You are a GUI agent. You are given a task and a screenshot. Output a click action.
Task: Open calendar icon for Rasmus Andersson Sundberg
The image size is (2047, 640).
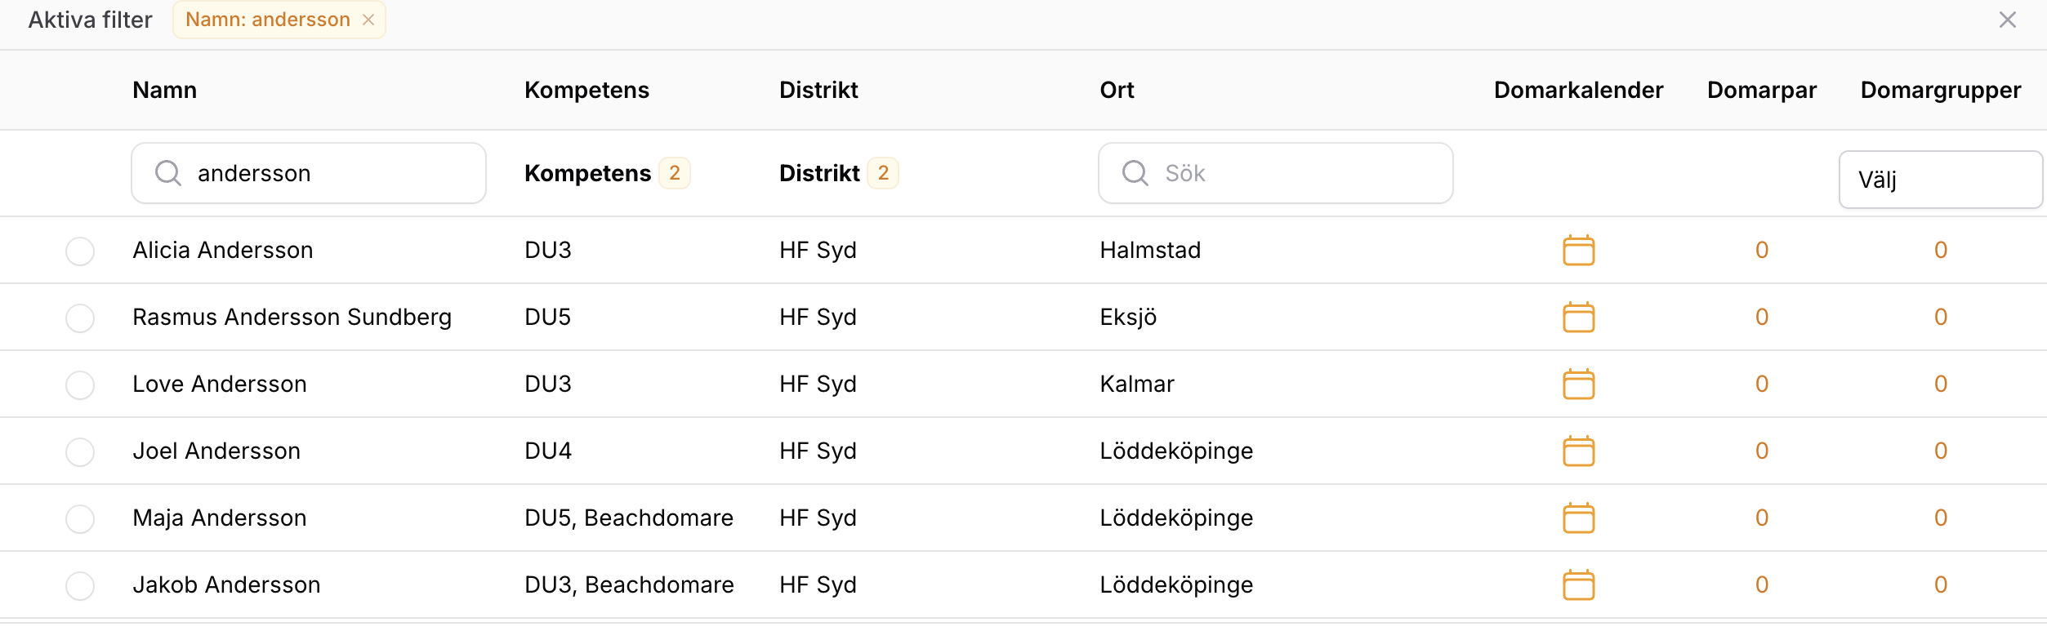coord(1578,317)
